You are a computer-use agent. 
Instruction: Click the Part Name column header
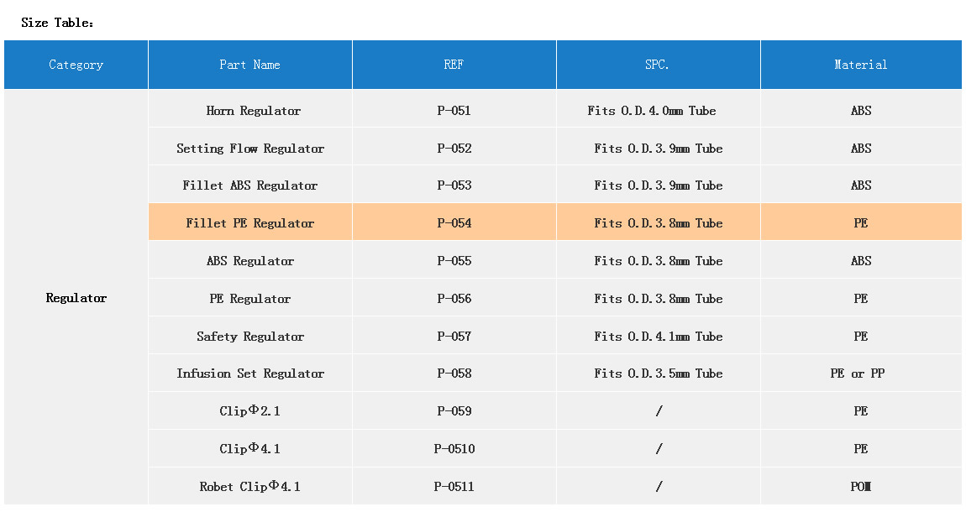(249, 65)
